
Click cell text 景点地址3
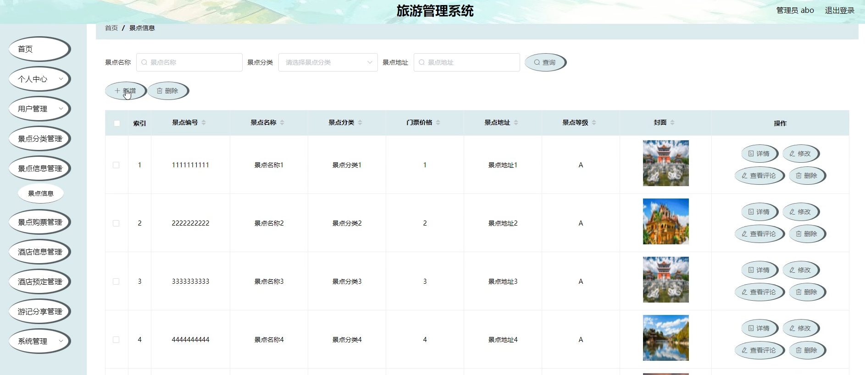[503, 281]
